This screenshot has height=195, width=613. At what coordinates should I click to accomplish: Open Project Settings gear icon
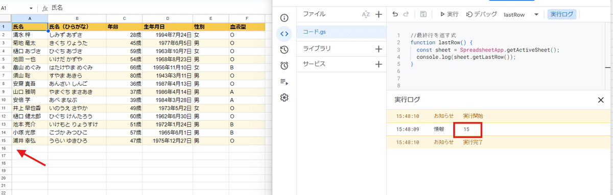(285, 97)
